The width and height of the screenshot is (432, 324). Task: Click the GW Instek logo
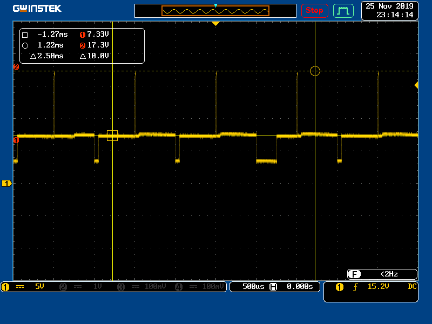click(37, 9)
